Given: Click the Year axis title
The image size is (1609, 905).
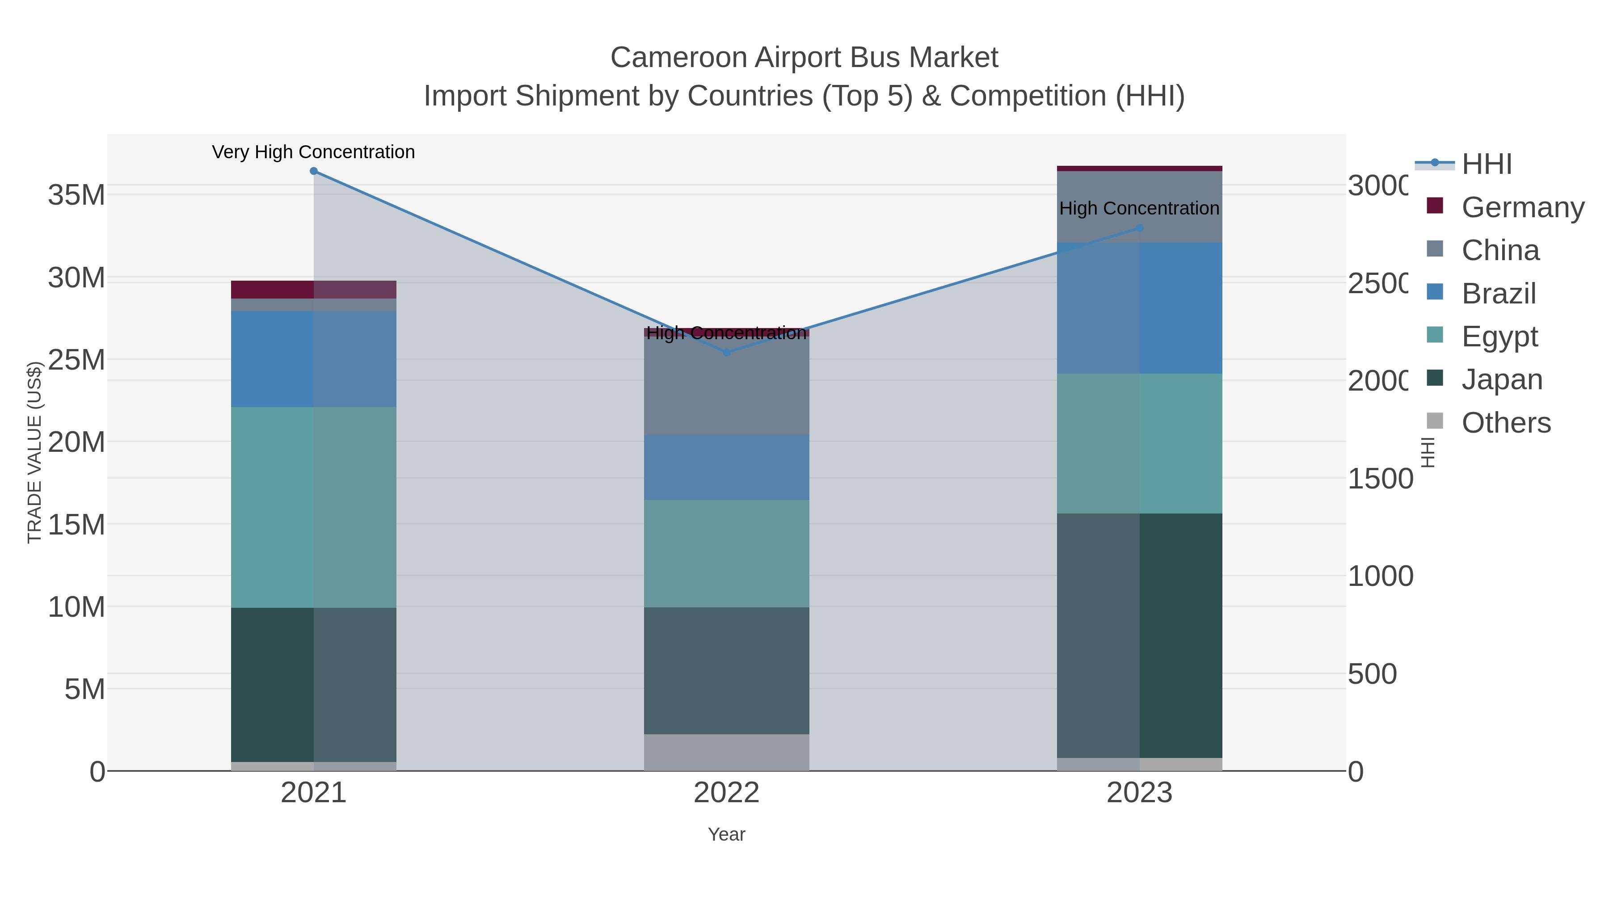Looking at the screenshot, I should (x=726, y=834).
